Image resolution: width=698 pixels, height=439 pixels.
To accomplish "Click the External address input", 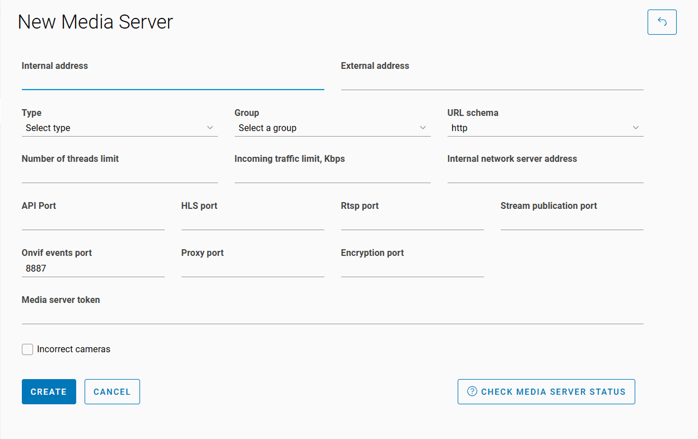I will (x=492, y=81).
